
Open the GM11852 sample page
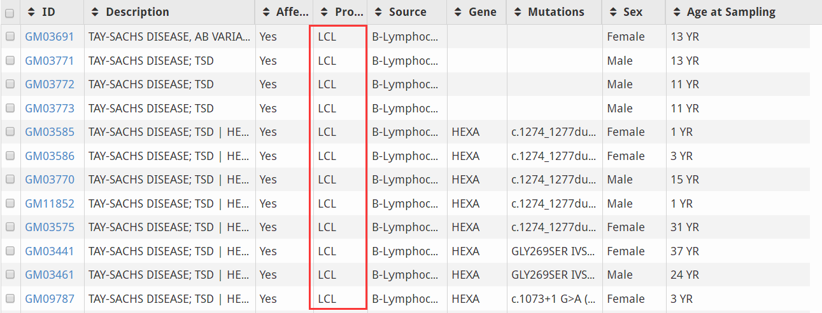click(x=50, y=204)
